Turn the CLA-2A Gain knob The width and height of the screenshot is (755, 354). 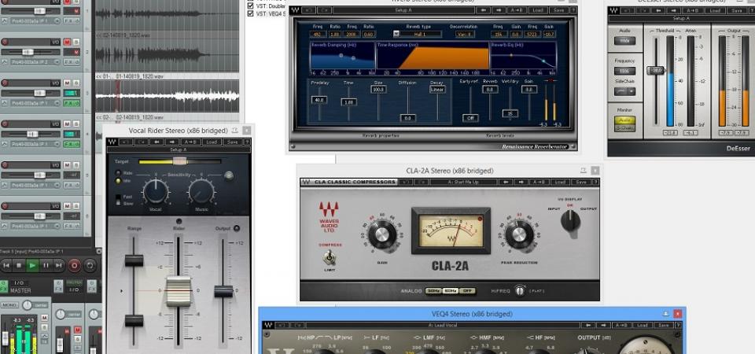click(x=382, y=234)
